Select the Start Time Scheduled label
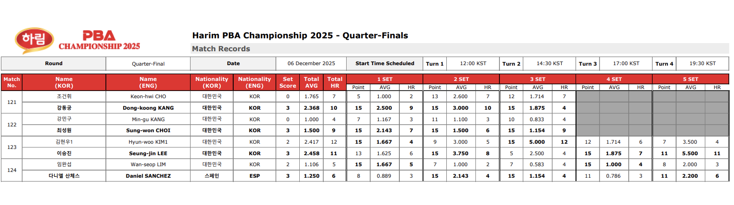This screenshot has height=205, width=734. click(384, 64)
